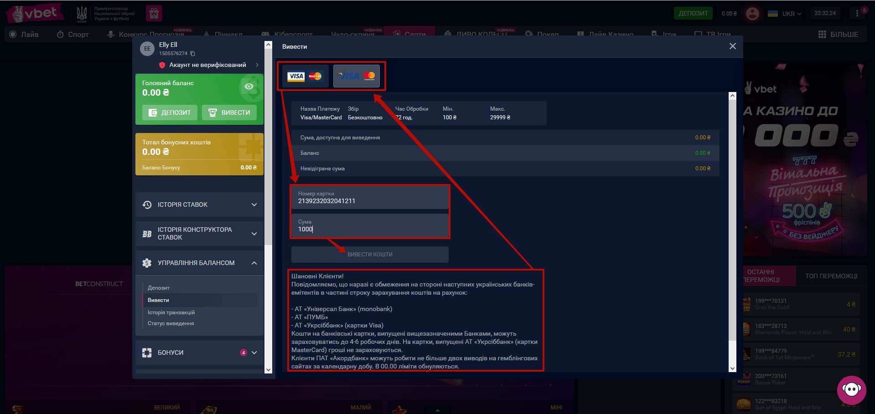The width and height of the screenshot is (875, 414).
Task: Open the chat support mascot bubble
Action: point(851,389)
